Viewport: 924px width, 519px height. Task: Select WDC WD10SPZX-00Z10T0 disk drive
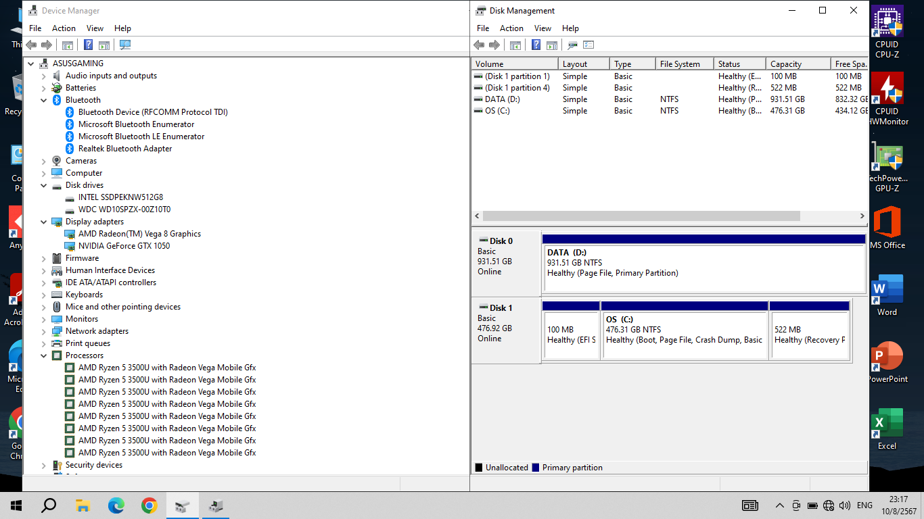tap(124, 209)
